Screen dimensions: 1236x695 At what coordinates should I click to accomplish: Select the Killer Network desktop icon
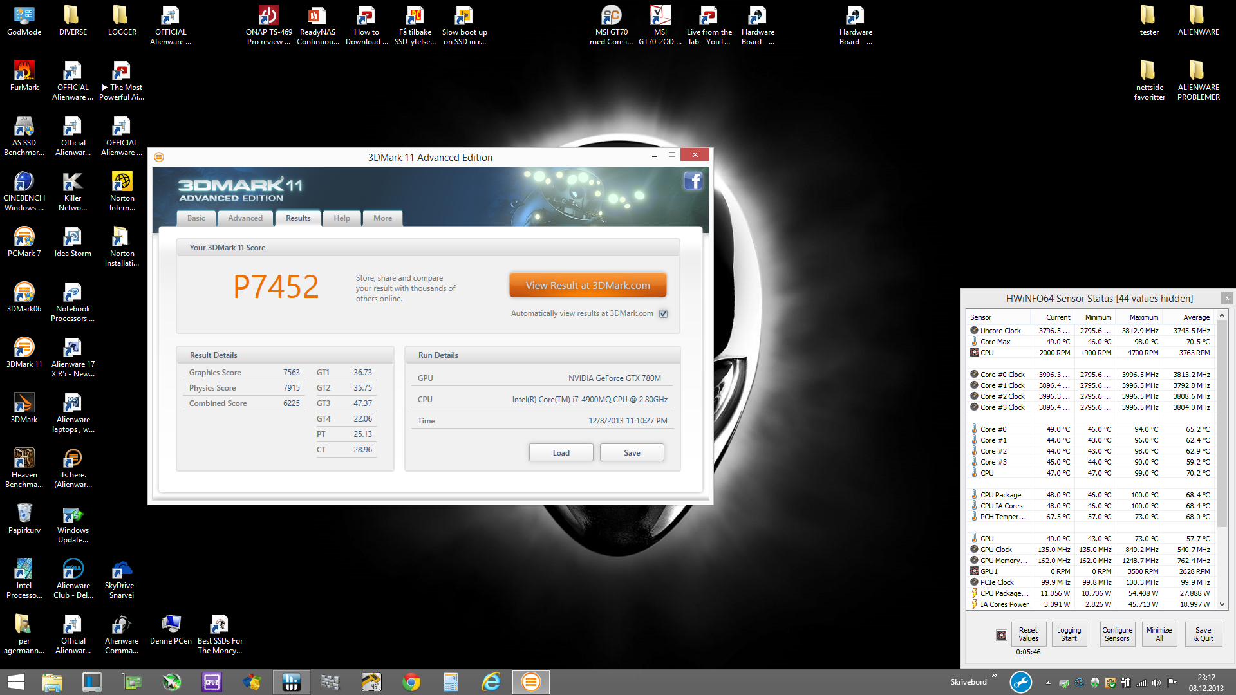(73, 191)
